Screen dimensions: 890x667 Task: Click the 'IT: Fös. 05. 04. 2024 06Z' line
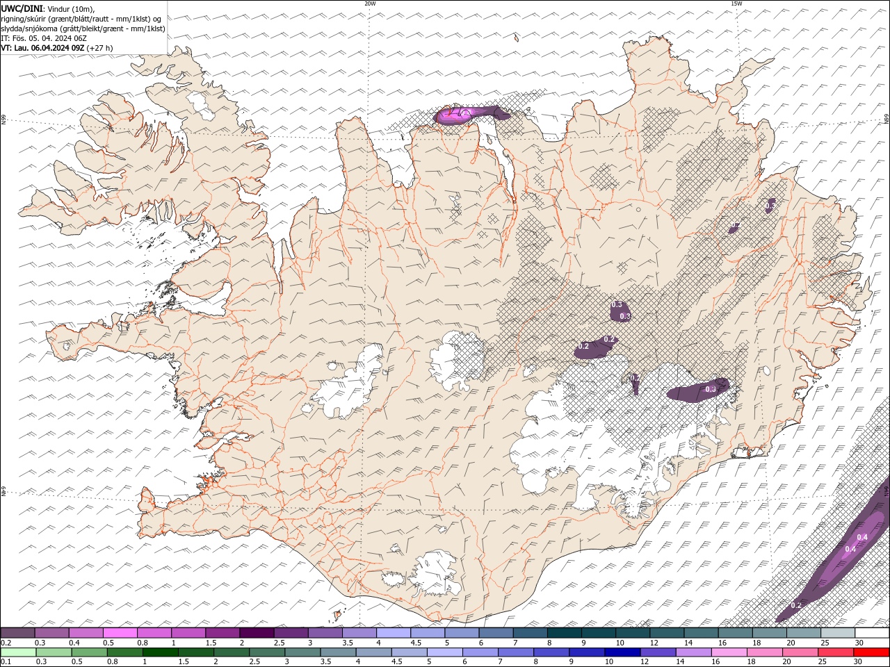[x=44, y=38]
